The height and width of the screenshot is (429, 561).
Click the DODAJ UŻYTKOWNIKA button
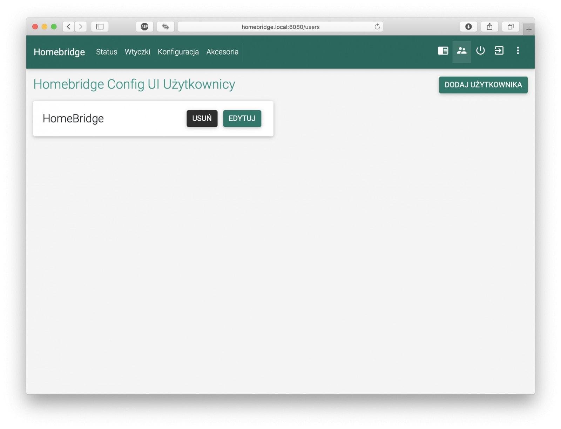[x=483, y=85]
